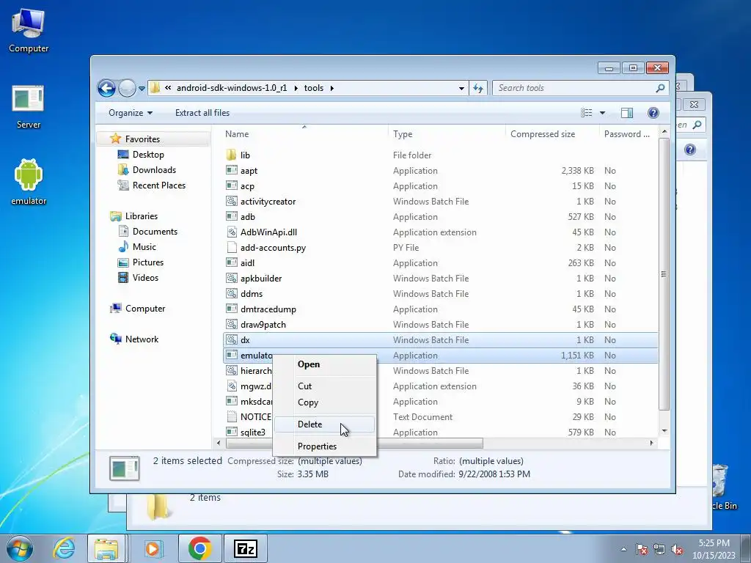The width and height of the screenshot is (751, 563).
Task: Open 7-Zip from the taskbar
Action: click(246, 548)
